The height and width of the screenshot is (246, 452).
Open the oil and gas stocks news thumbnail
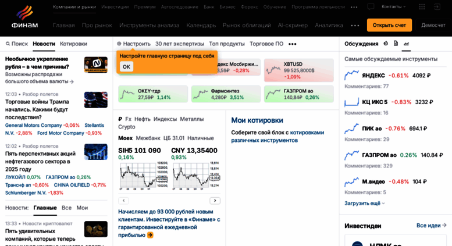tap(96, 152)
